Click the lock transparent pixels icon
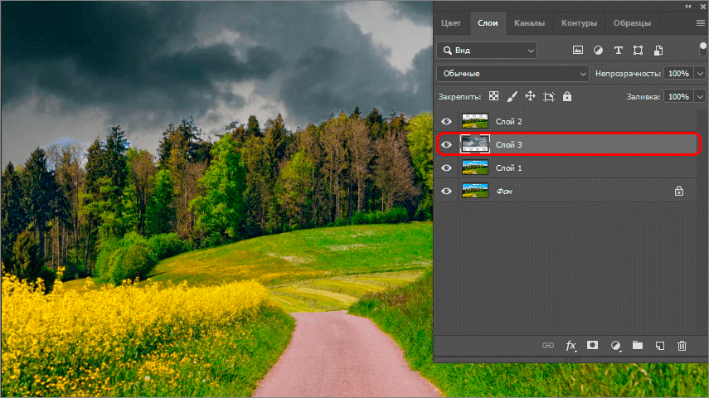Image resolution: width=709 pixels, height=398 pixels. click(x=494, y=97)
